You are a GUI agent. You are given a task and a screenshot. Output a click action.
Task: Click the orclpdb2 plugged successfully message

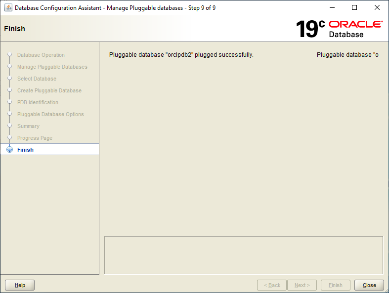[181, 54]
